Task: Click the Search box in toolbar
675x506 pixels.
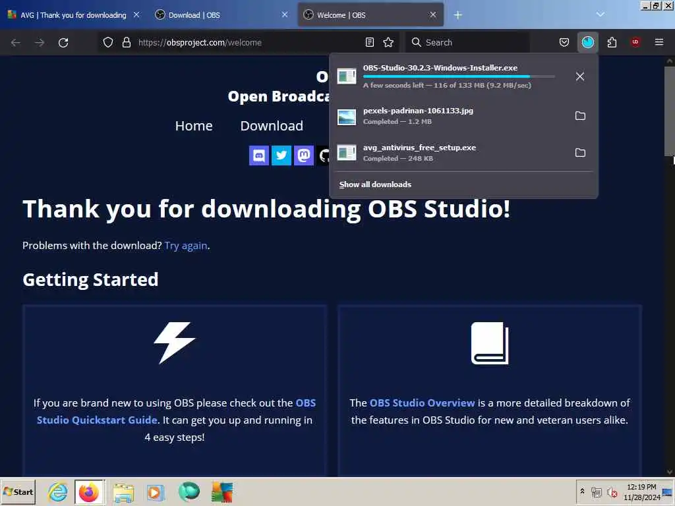Action: pos(467,42)
